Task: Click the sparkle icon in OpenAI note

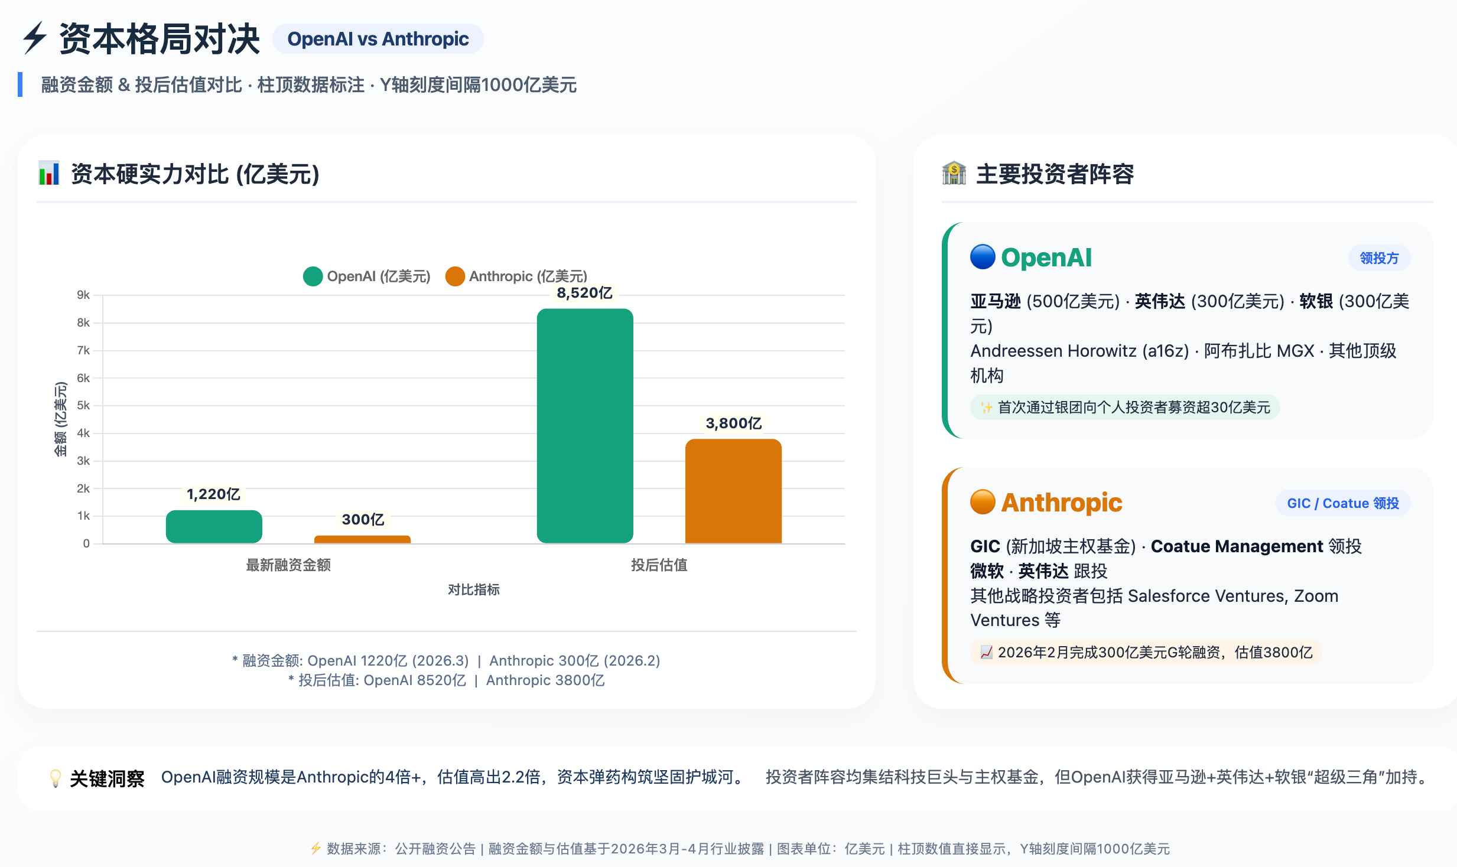Action: point(986,408)
